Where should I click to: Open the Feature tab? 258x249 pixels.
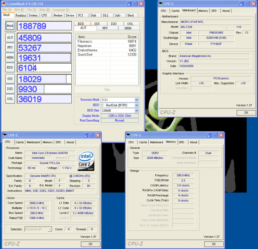(58, 15)
